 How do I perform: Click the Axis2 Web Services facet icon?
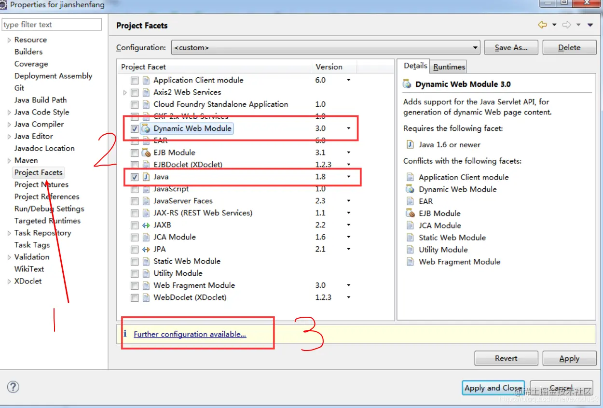[x=146, y=92]
